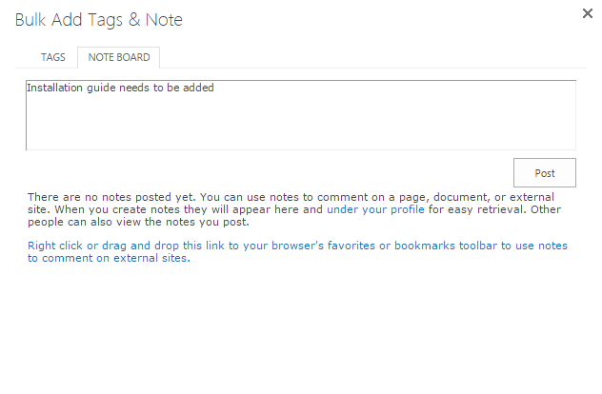
Task: Click the Post button
Action: point(544,173)
